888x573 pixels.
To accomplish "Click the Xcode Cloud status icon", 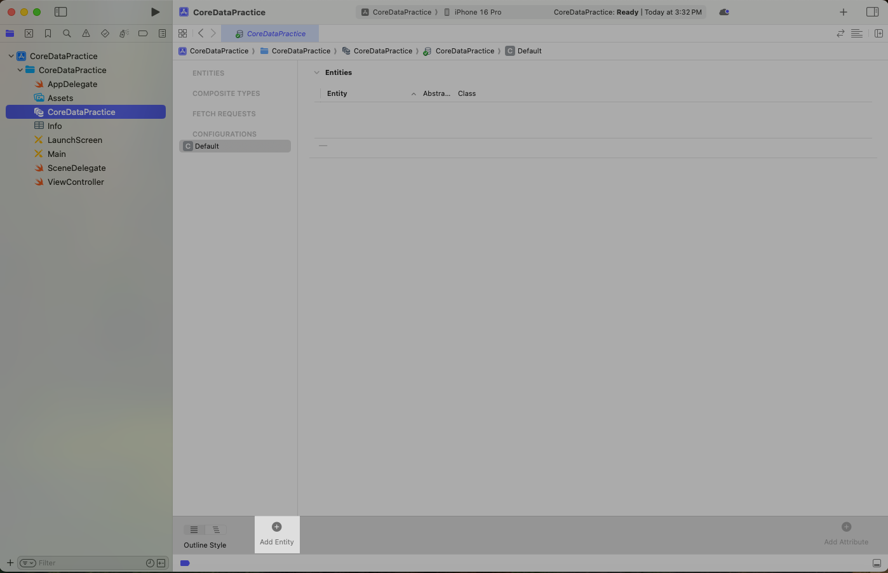I will click(x=724, y=12).
